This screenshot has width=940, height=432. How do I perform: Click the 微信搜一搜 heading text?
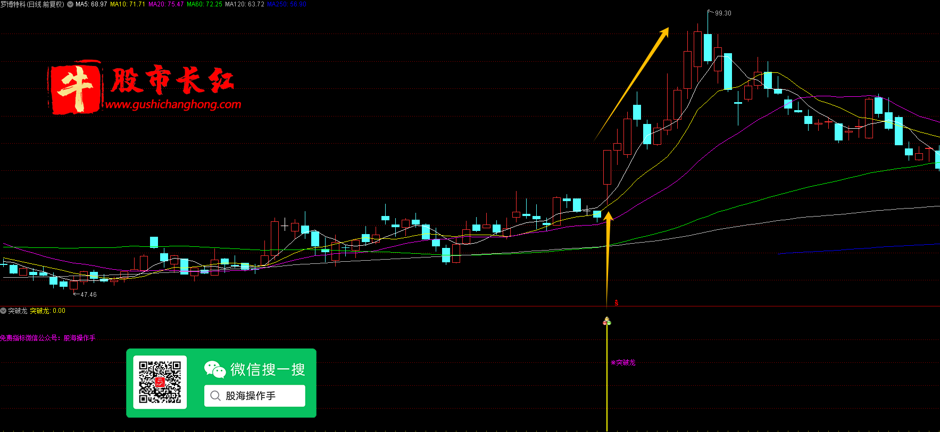pyautogui.click(x=268, y=369)
